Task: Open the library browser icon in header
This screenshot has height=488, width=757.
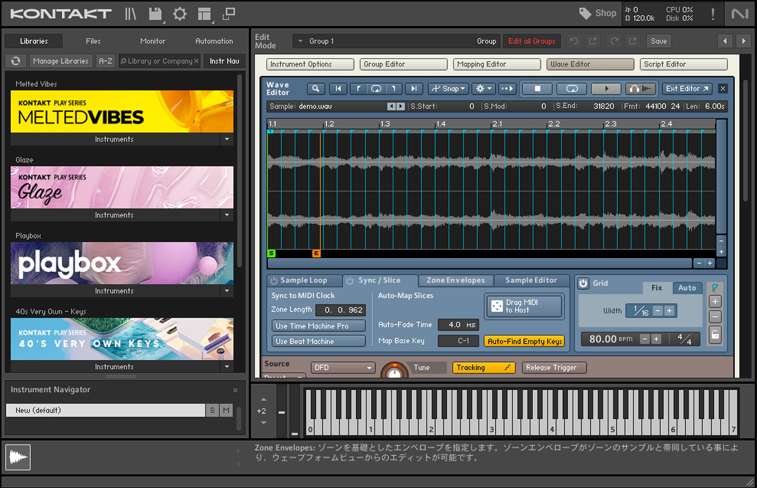Action: pos(131,14)
